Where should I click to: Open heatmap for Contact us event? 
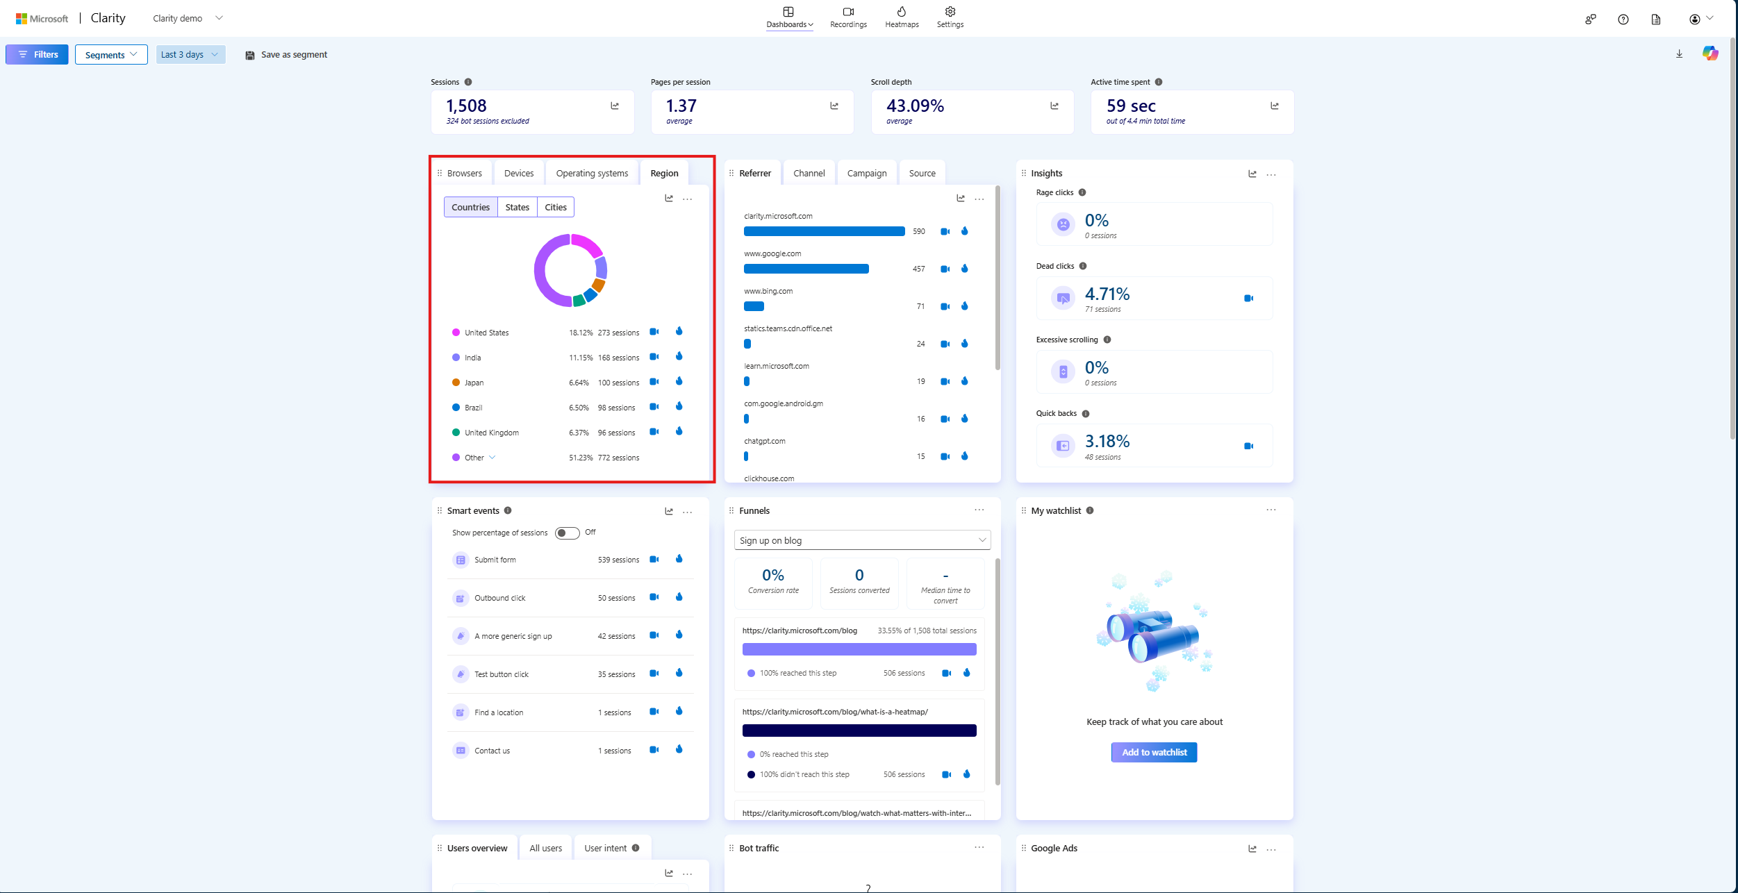679,749
